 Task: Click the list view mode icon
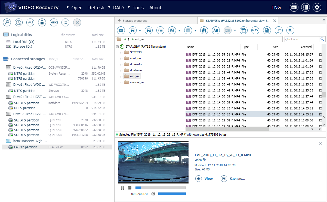click(x=188, y=30)
